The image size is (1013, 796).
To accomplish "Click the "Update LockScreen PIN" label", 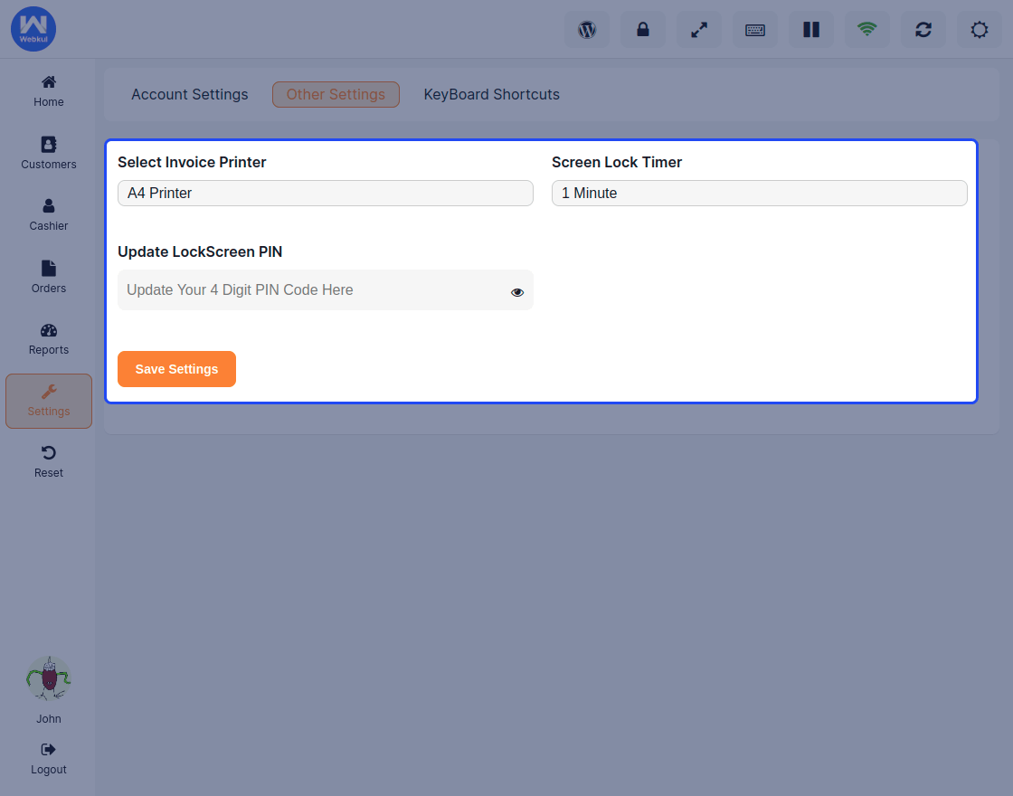I will 200,252.
